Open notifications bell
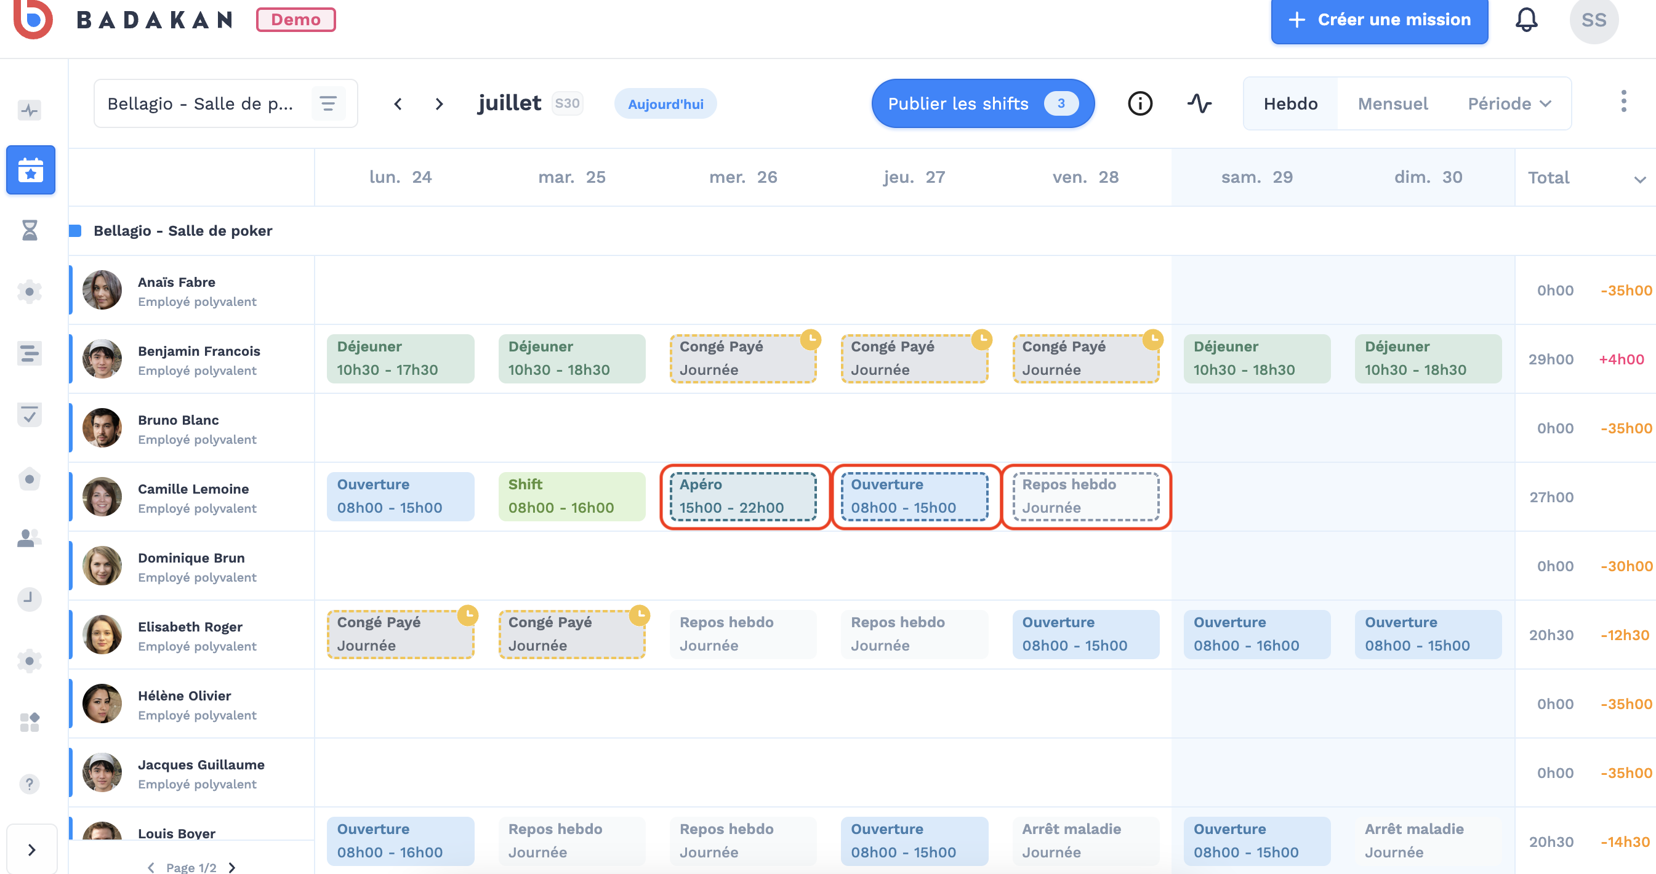 click(x=1526, y=20)
